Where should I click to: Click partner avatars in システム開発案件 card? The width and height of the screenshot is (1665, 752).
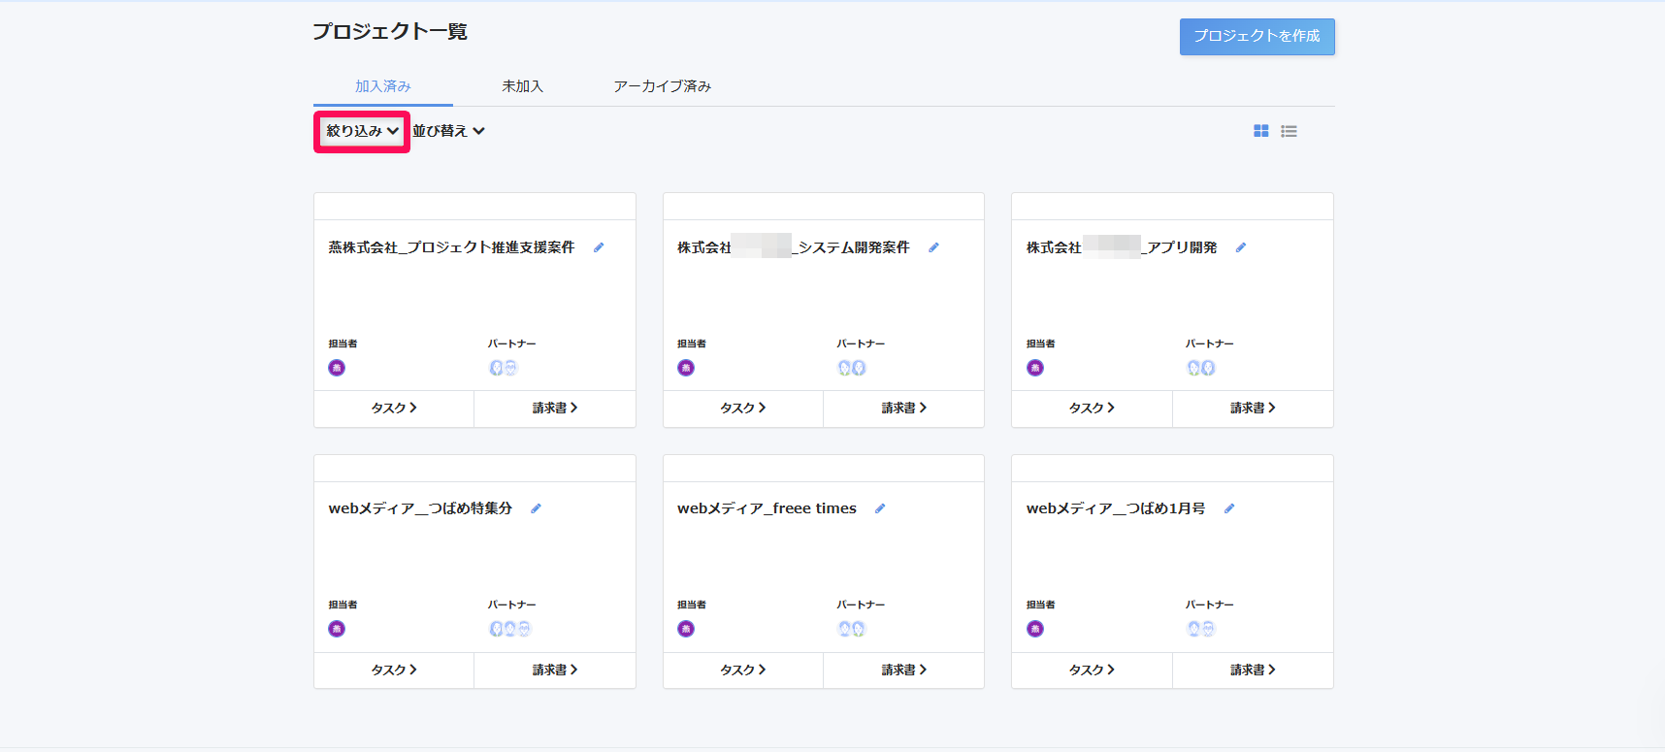(852, 368)
